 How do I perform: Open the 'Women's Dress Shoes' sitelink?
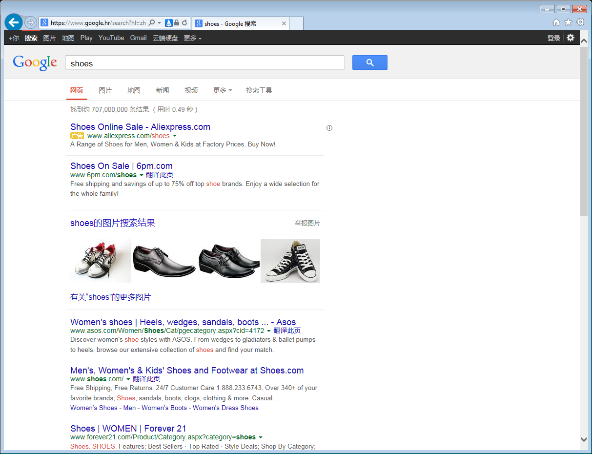click(x=225, y=408)
